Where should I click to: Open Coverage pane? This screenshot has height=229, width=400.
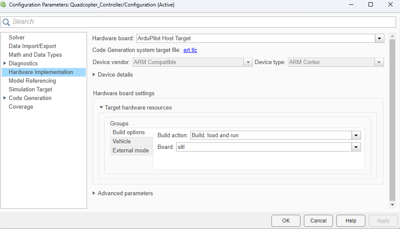point(21,107)
